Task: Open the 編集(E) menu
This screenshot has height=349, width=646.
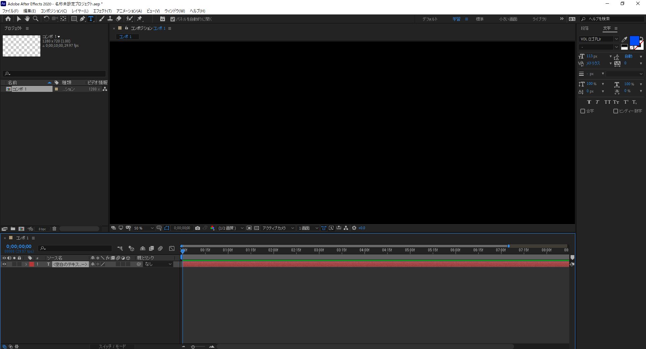Action: coord(29,11)
